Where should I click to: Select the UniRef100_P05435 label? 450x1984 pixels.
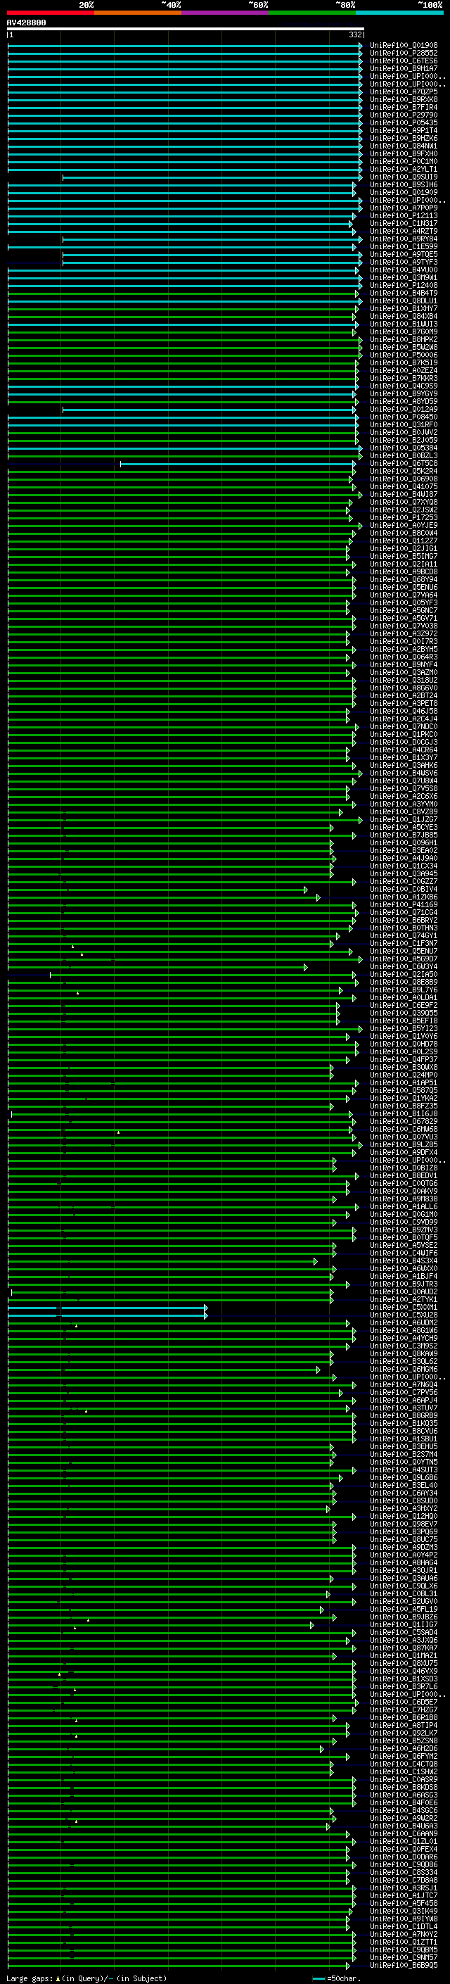tap(404, 122)
